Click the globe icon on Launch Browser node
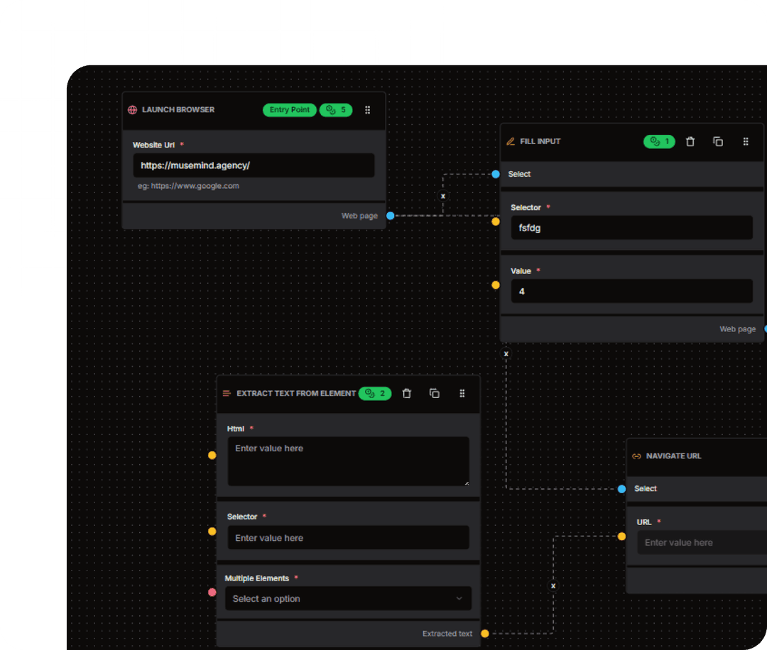 pos(132,110)
